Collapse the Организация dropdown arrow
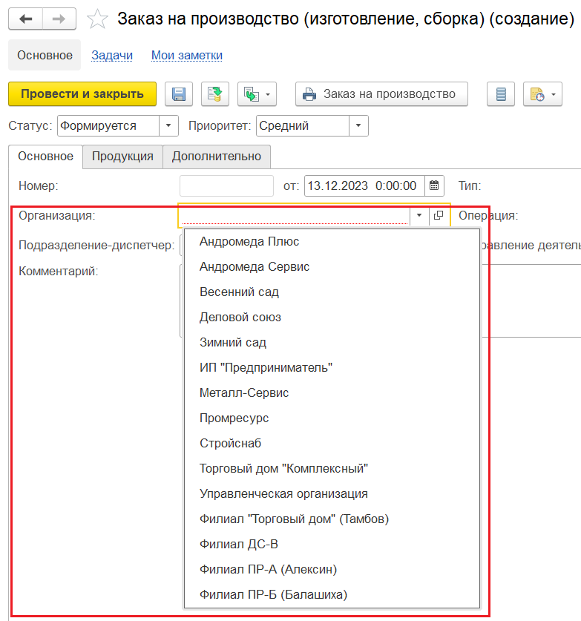 pyautogui.click(x=419, y=215)
